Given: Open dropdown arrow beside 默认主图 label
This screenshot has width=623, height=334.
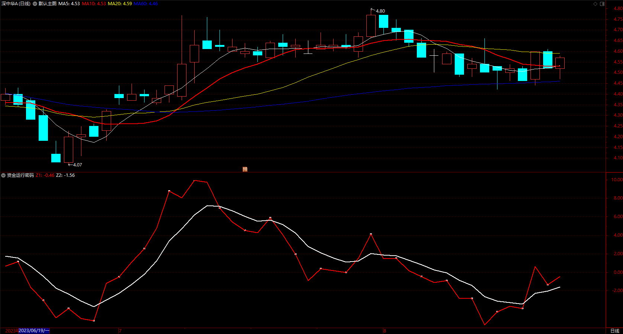Looking at the screenshot, I should (x=35, y=4).
